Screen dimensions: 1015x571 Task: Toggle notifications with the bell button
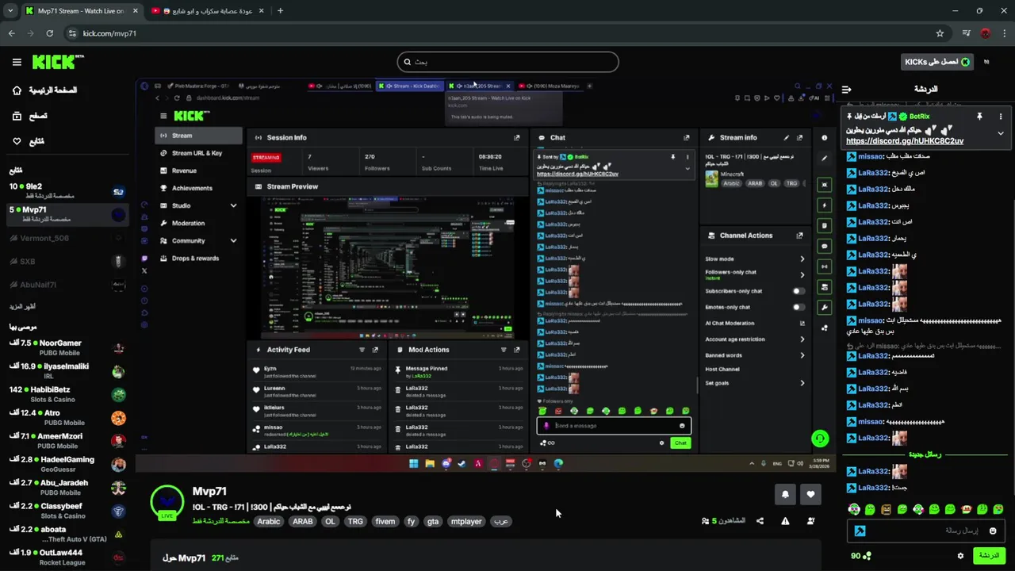[785, 494]
